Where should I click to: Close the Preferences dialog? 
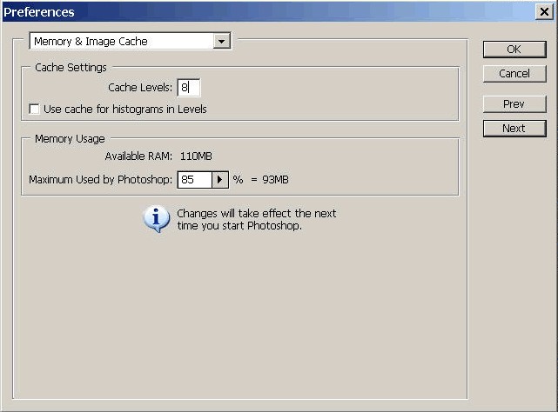[544, 11]
